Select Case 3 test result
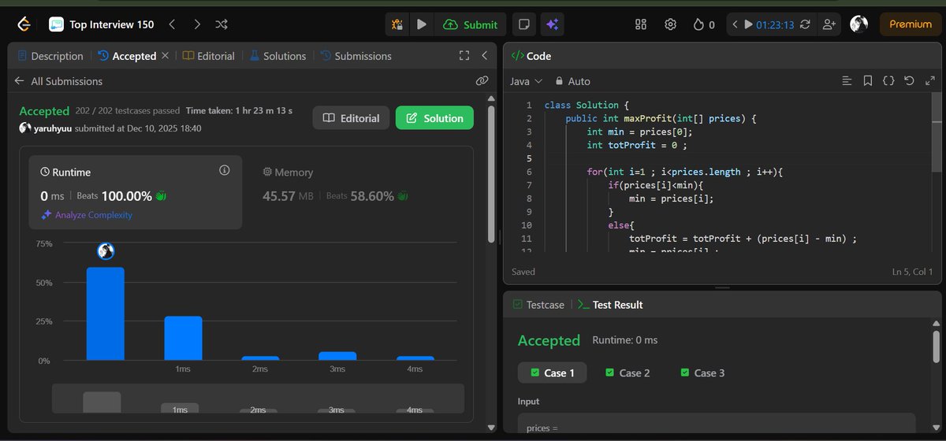This screenshot has height=441, width=946. coord(703,372)
